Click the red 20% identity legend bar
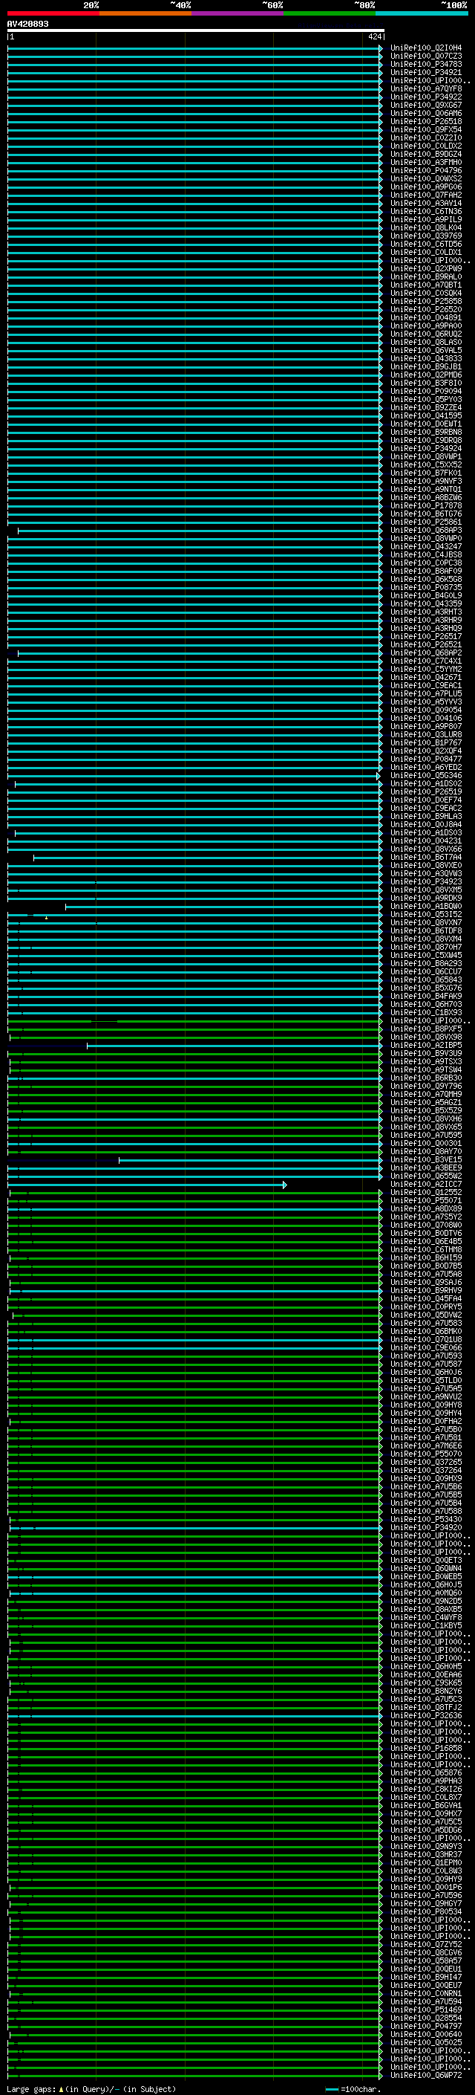The width and height of the screenshot is (475, 2095). click(53, 13)
